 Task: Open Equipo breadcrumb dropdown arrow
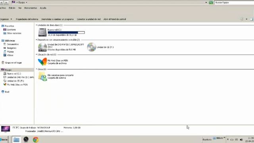point(27,2)
